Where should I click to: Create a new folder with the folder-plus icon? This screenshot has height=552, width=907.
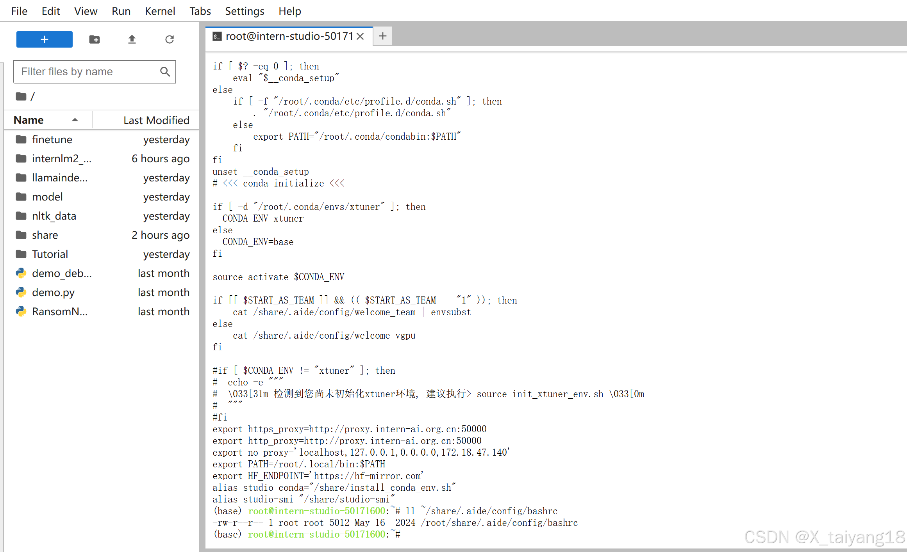94,39
